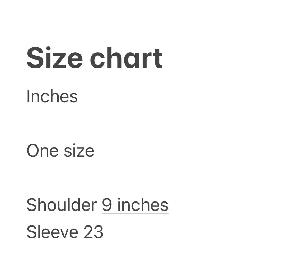The image size is (294, 277).
Task: Click the word "Sleeve"
Action: coord(52,232)
